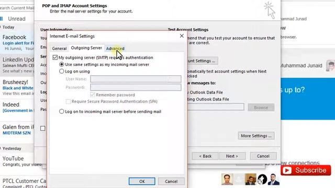Click the Search Current Mailbox field
Viewport: 335px width, 188px height.
17,8
